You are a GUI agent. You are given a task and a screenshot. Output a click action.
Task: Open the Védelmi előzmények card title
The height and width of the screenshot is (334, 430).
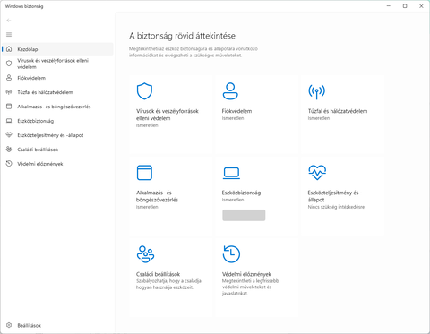[246, 274]
